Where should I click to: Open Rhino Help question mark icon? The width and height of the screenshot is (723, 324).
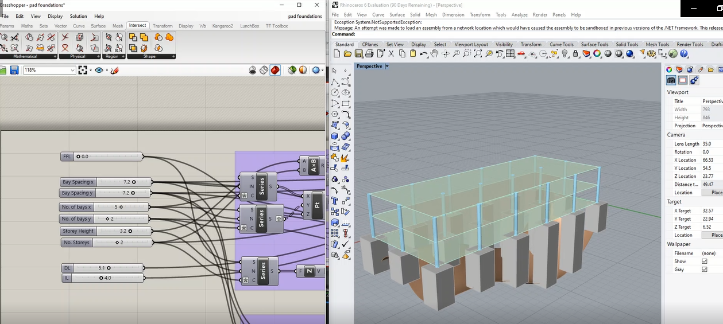click(684, 54)
